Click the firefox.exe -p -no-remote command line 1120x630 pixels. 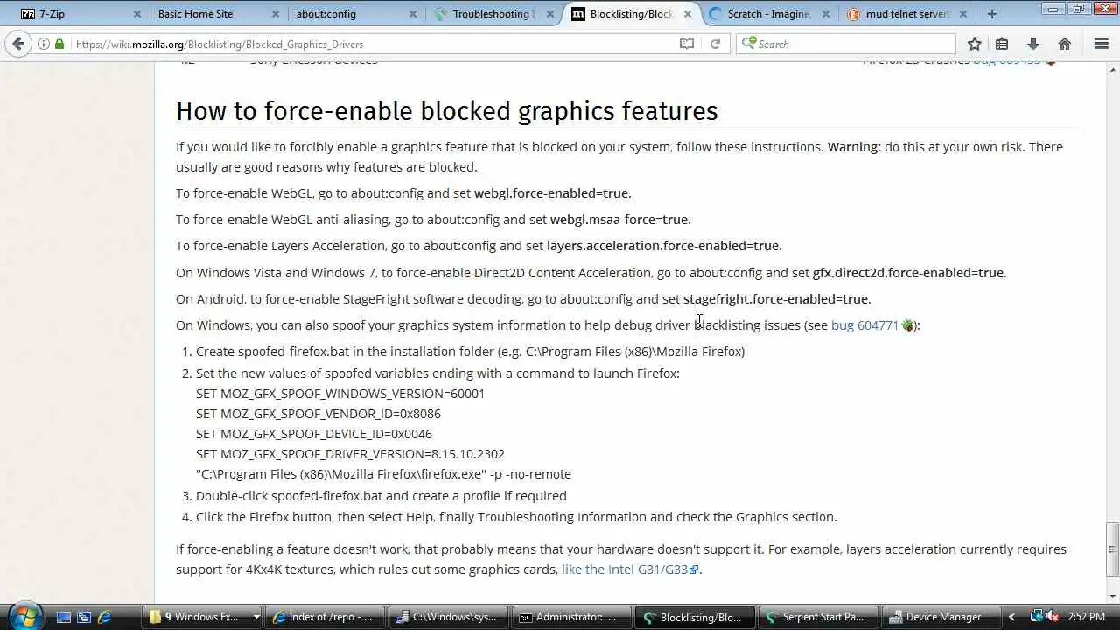(383, 474)
